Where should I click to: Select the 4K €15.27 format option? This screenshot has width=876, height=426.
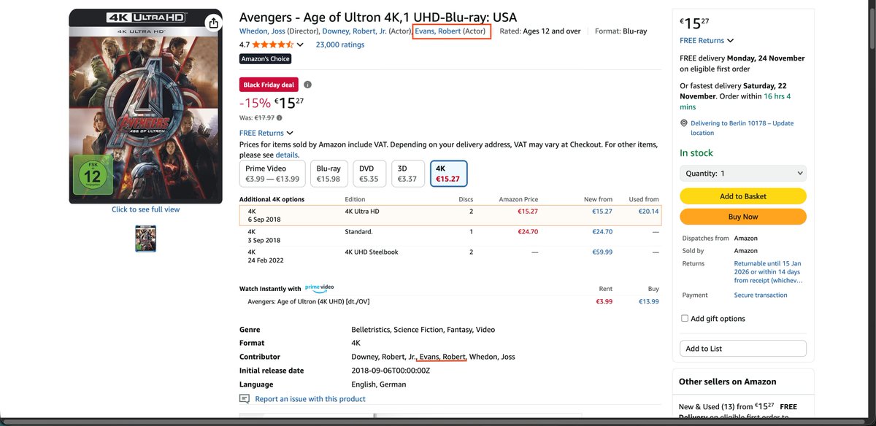(x=448, y=174)
